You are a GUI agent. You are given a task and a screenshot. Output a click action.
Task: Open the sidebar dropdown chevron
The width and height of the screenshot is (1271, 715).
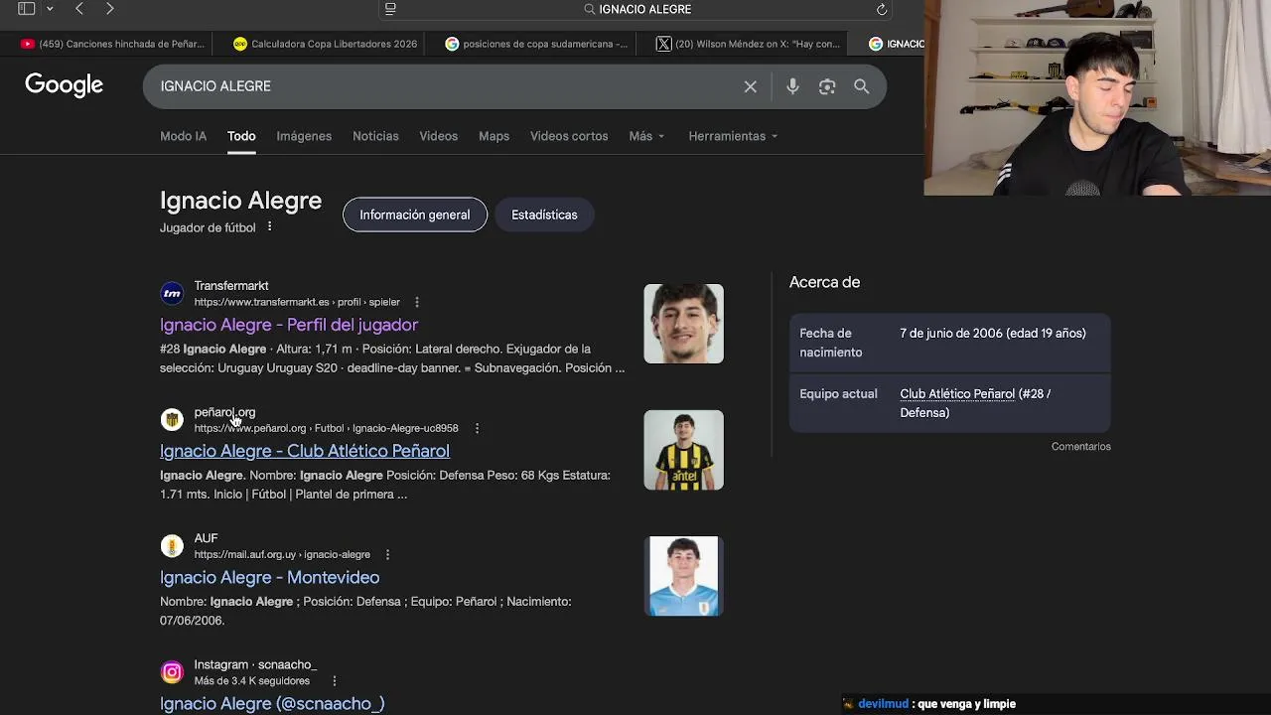pyautogui.click(x=50, y=9)
